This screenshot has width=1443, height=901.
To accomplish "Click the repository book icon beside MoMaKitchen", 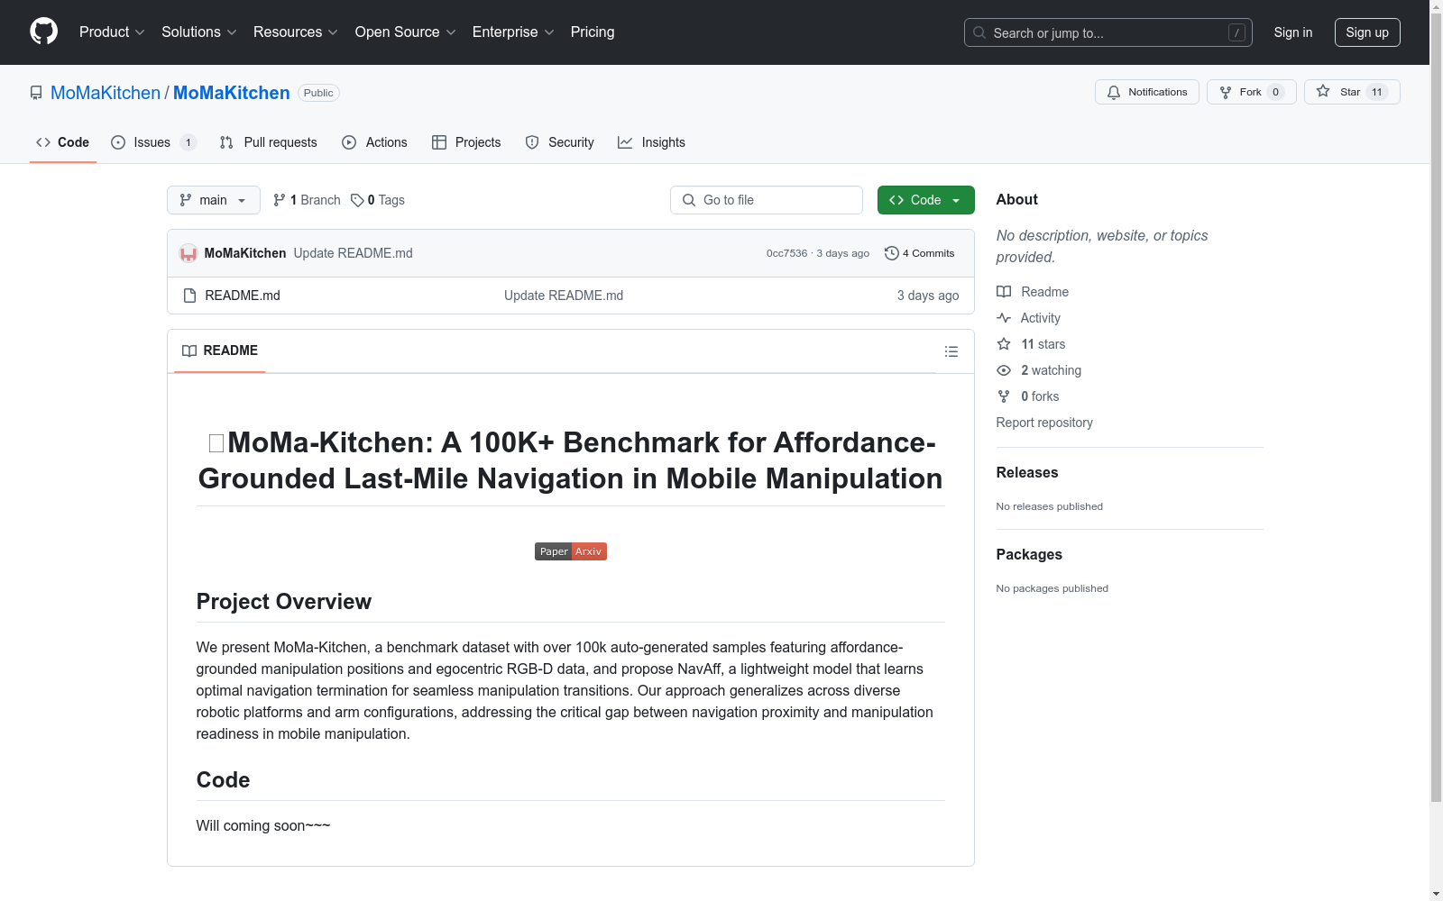I will 36,93.
